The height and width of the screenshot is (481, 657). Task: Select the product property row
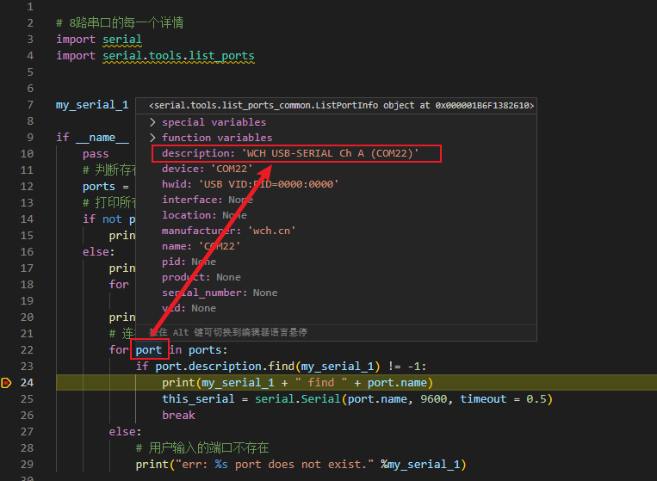point(201,277)
